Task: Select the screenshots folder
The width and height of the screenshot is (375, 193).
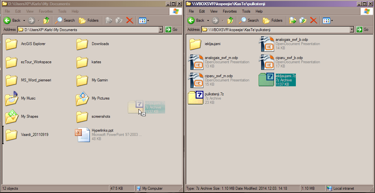Action: (93, 116)
